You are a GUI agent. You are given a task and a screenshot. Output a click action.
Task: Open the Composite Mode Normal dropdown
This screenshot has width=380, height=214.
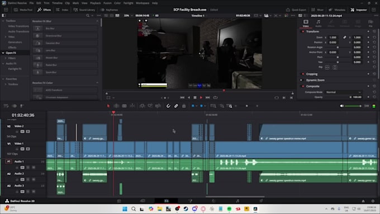[x=343, y=92]
